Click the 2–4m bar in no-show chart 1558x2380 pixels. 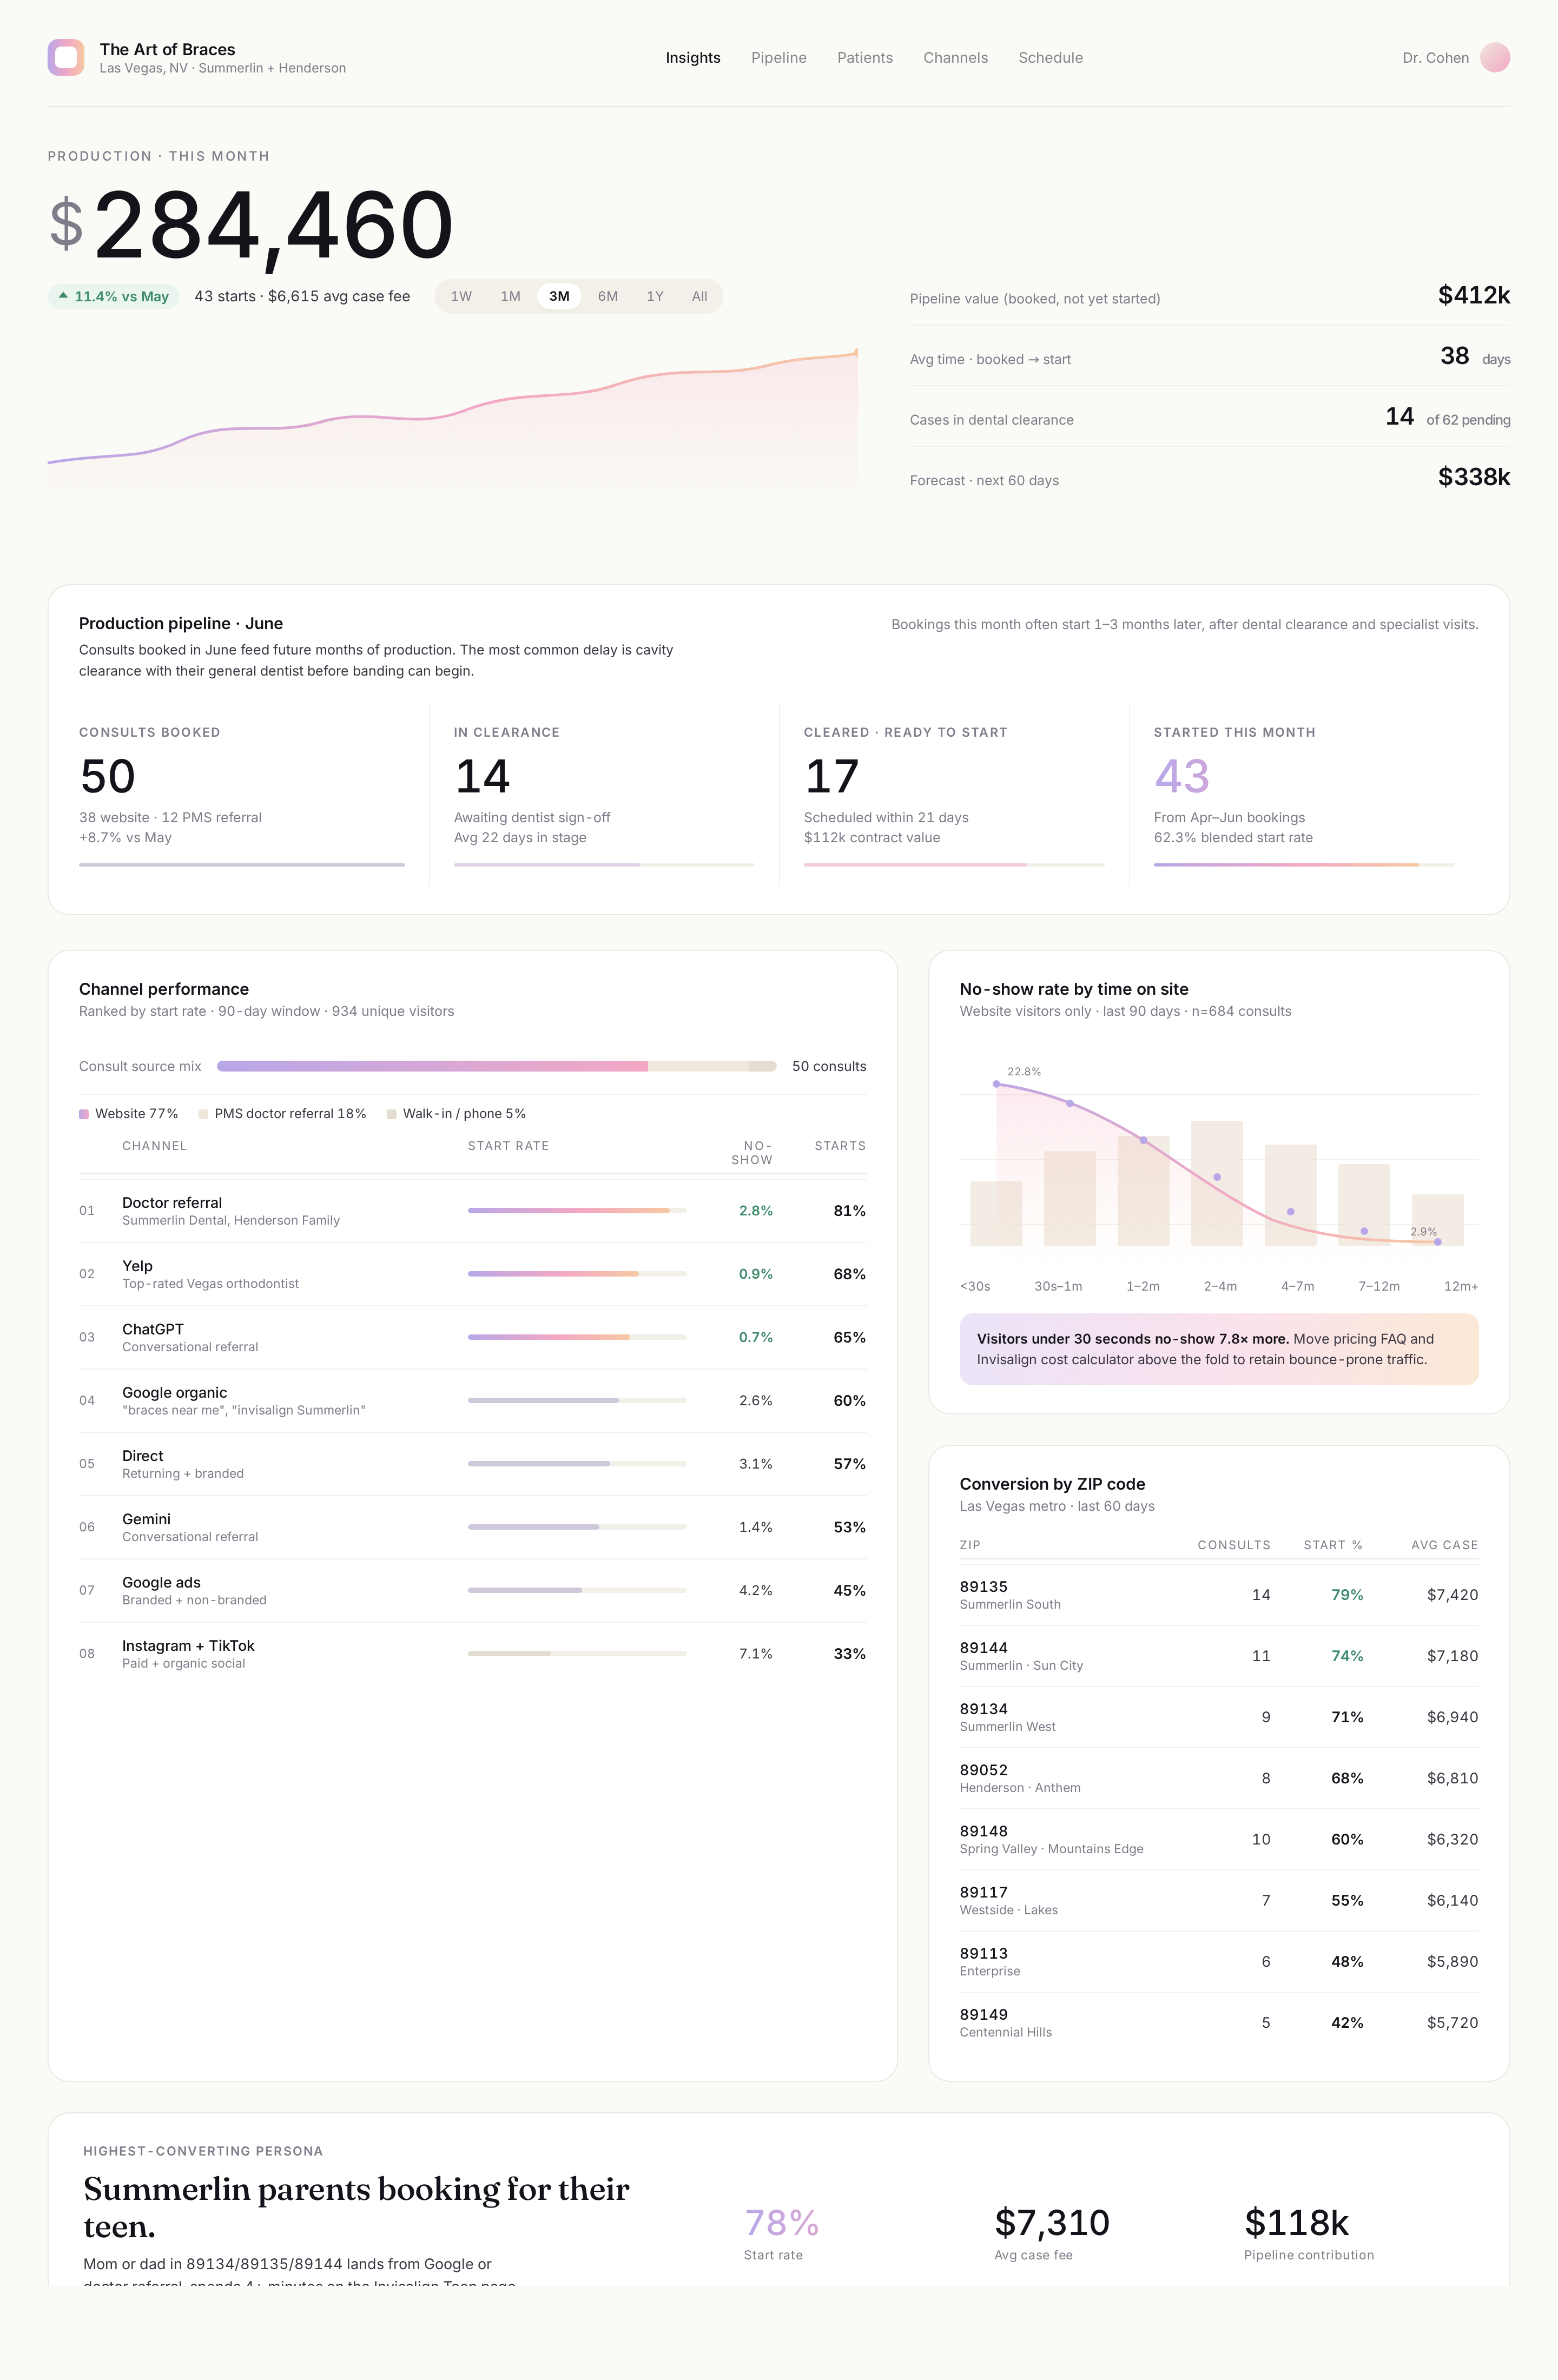coord(1217,1183)
